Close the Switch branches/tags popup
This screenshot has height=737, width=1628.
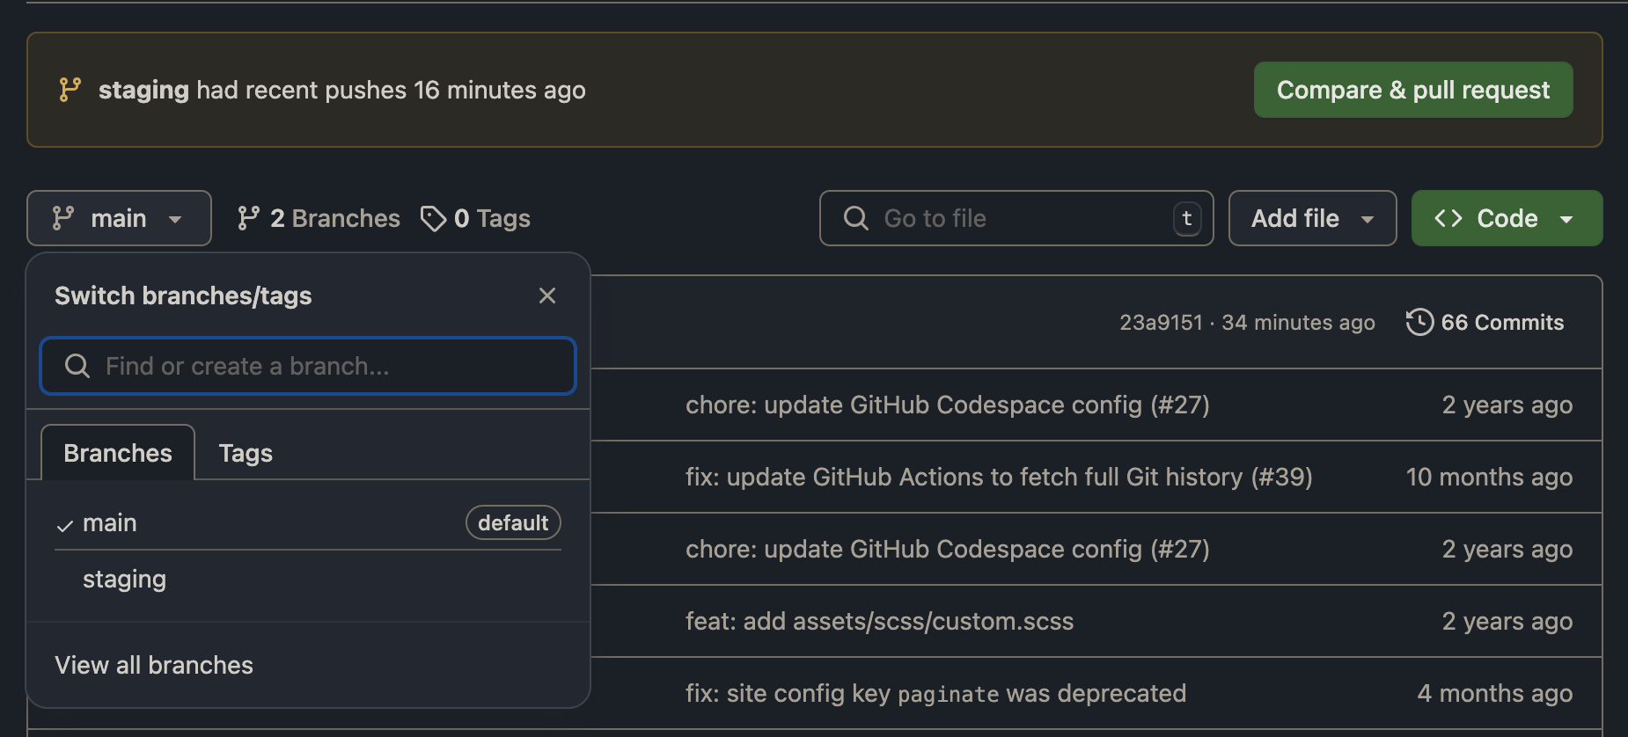(547, 296)
